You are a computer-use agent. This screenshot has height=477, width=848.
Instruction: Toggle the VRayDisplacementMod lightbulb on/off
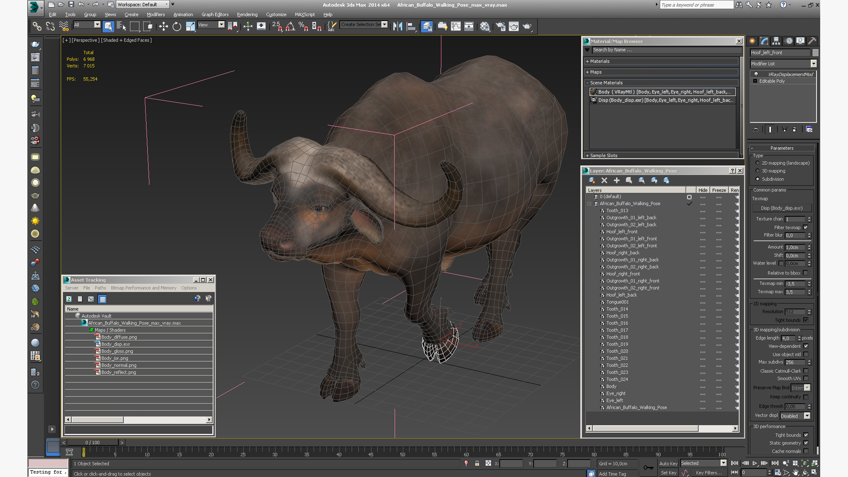coord(756,74)
